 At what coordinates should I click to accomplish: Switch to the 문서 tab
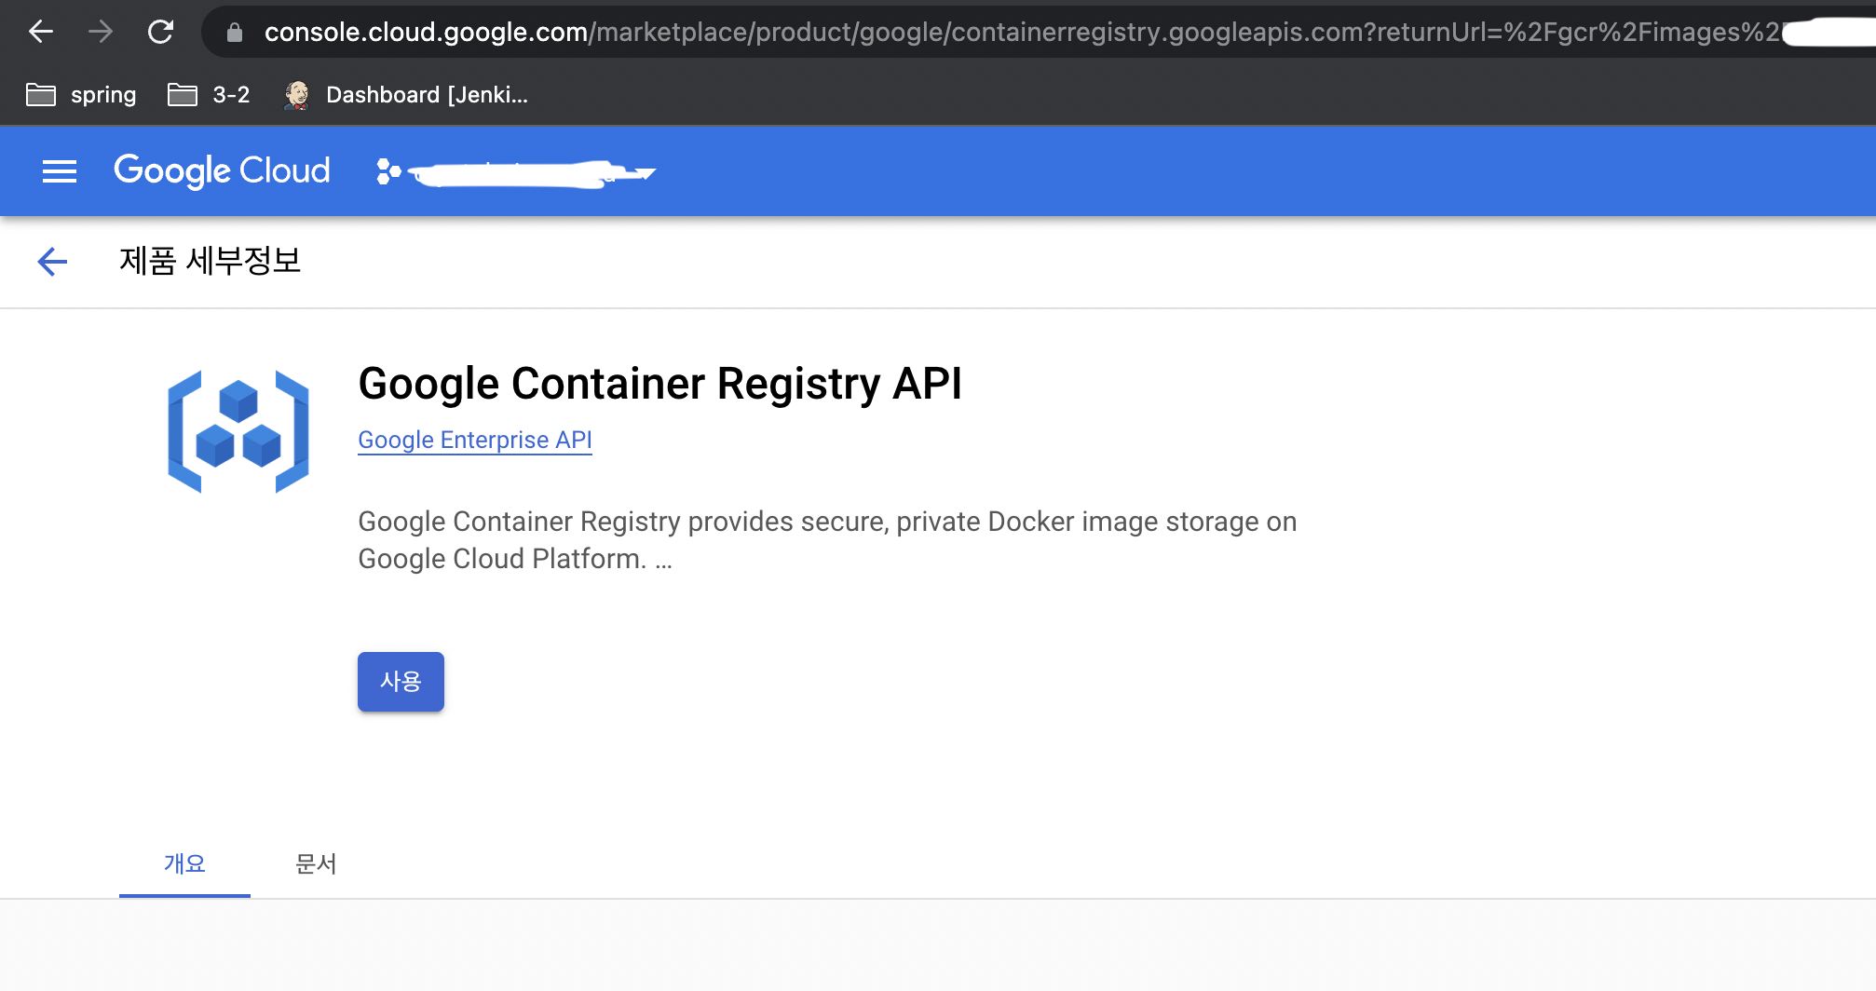[315, 864]
